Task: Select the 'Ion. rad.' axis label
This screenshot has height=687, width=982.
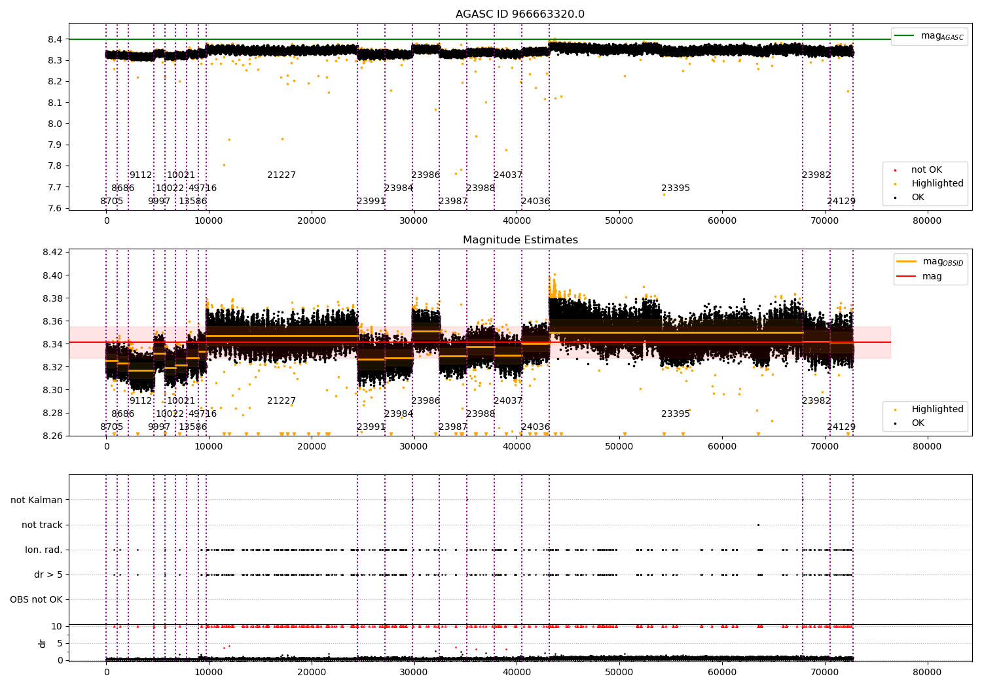Action: (44, 550)
